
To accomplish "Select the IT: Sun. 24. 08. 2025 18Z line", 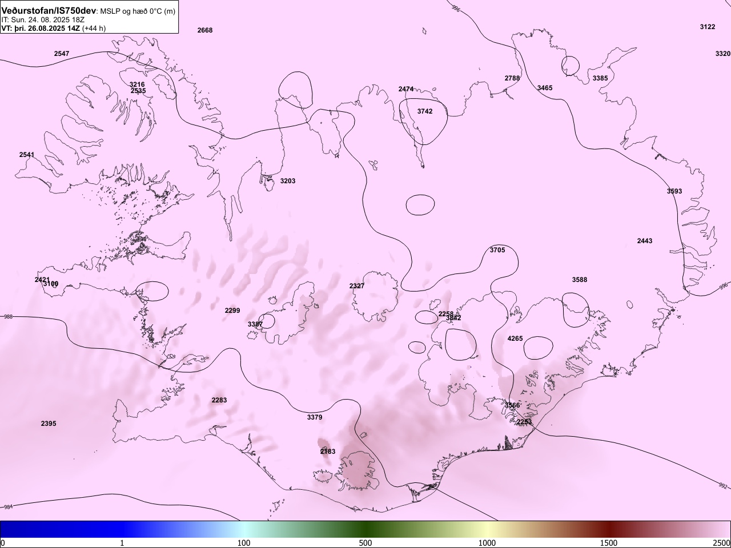I will pyautogui.click(x=43, y=19).
